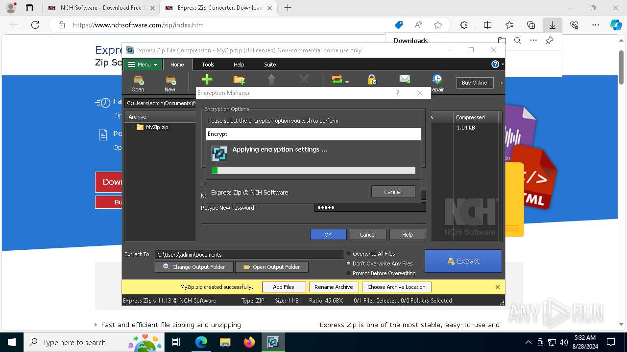Click the email envelope toolbar icon
Image resolution: width=627 pixels, height=352 pixels.
click(405, 79)
